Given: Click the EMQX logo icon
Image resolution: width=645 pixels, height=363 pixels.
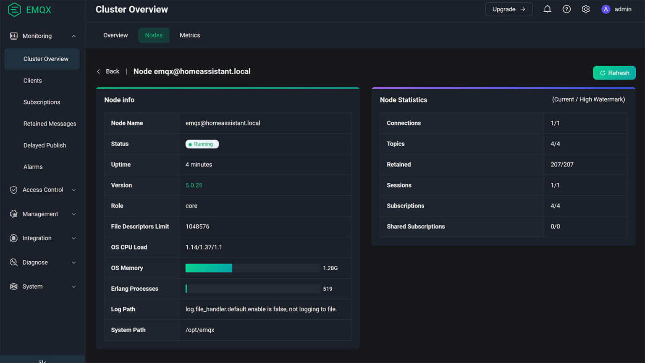Looking at the screenshot, I should click(14, 9).
